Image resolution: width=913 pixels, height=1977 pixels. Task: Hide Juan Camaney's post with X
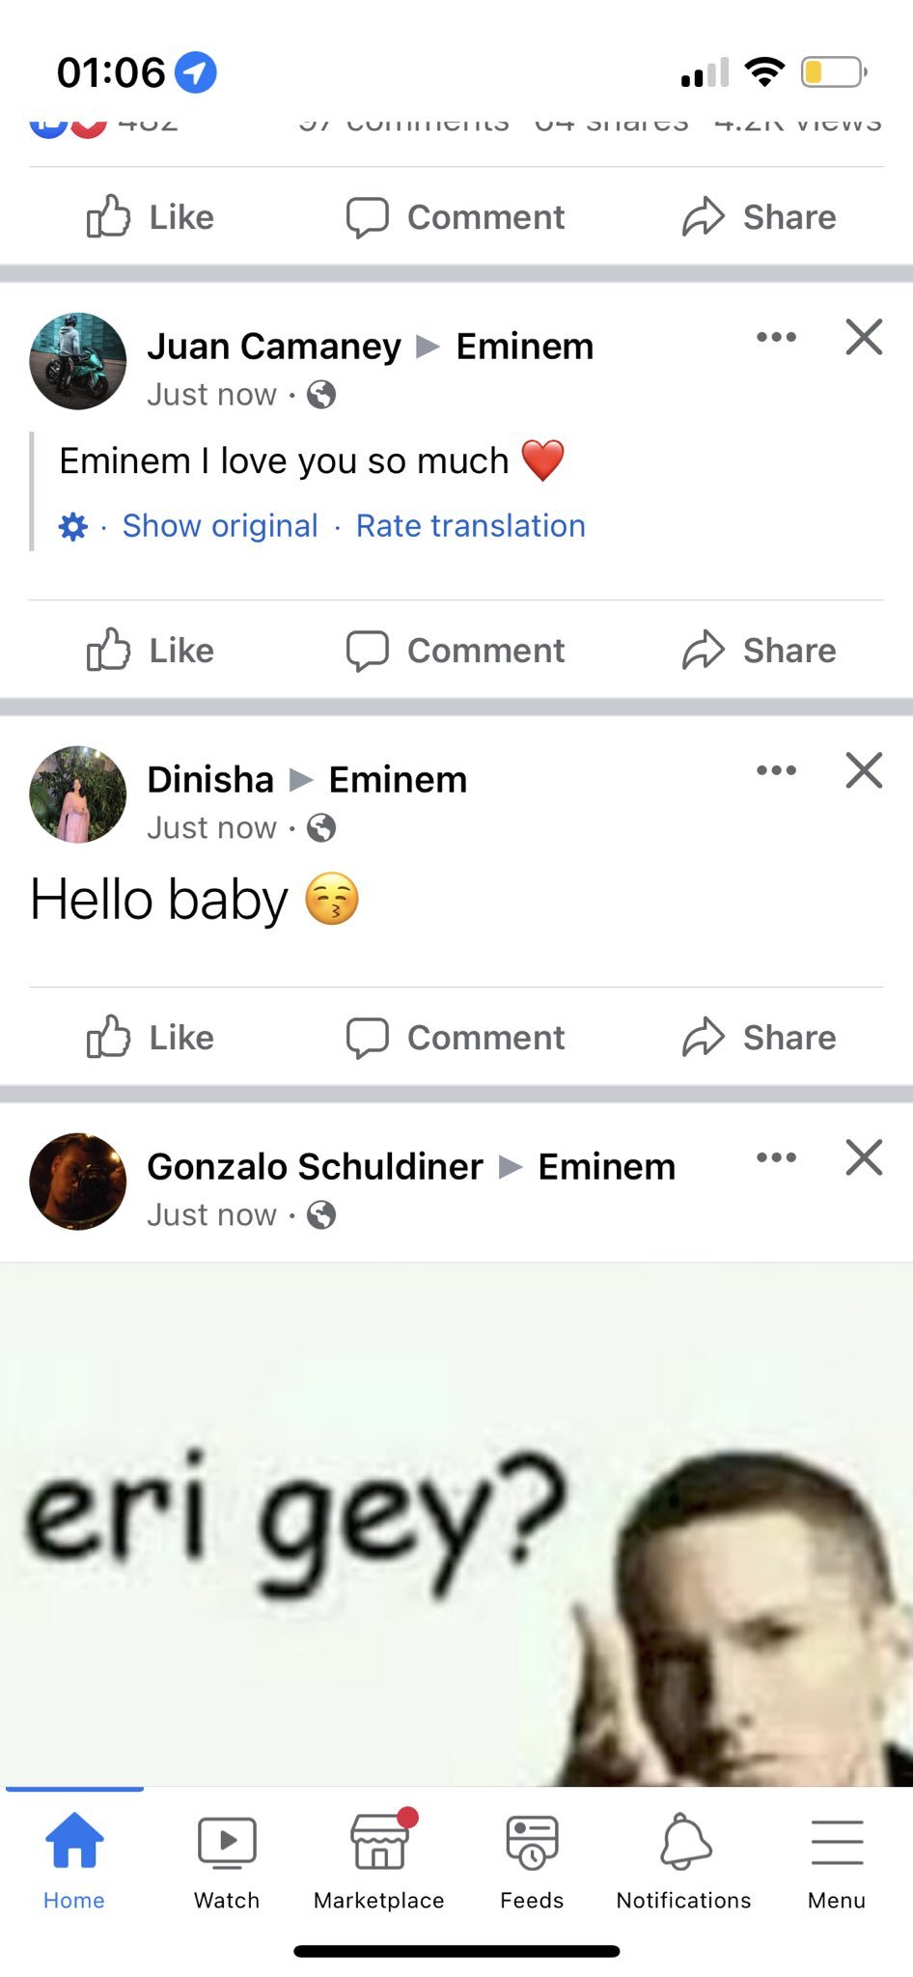pyautogui.click(x=864, y=337)
